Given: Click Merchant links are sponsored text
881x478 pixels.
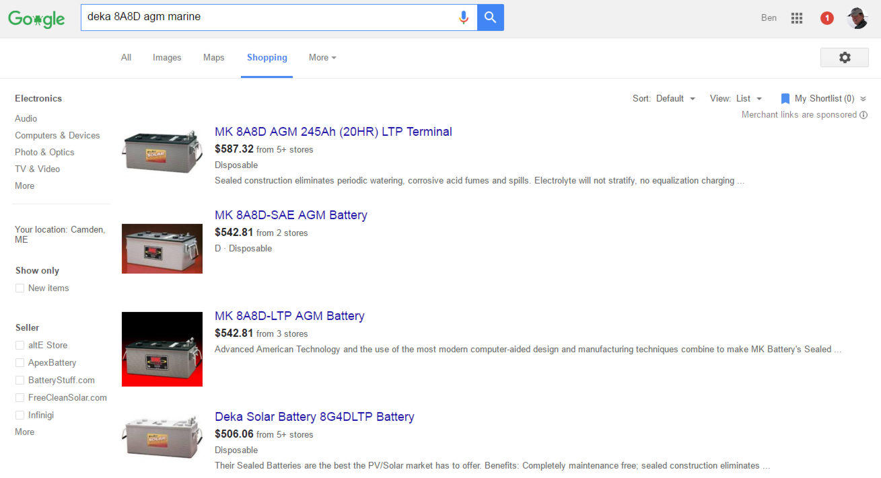Looking at the screenshot, I should click(799, 115).
